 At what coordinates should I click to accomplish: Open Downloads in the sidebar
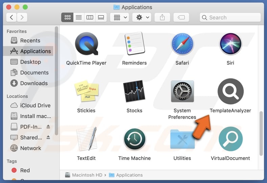28,83
